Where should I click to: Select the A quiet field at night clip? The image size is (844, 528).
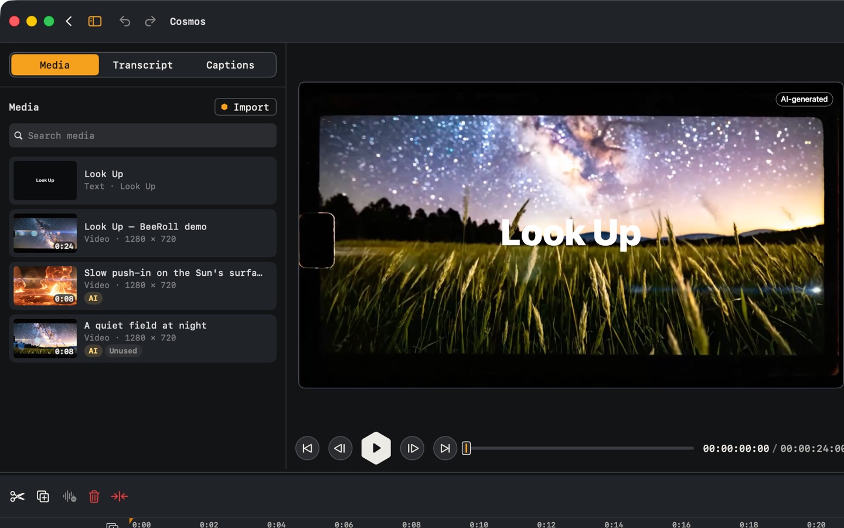coord(143,339)
